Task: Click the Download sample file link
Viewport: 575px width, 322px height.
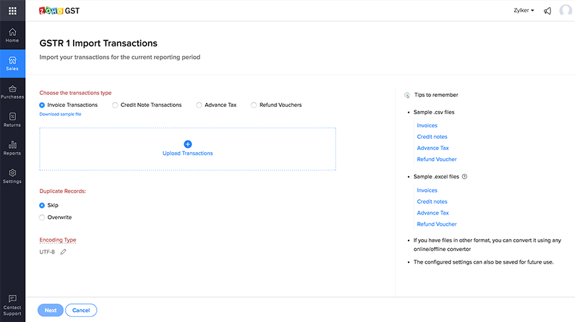Action: [x=60, y=114]
